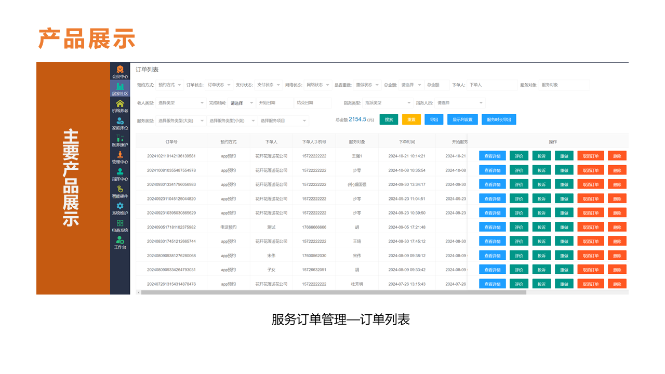Open 智能硬件 sidebar icon
Screen dimensions: 665x374
[x=120, y=189]
